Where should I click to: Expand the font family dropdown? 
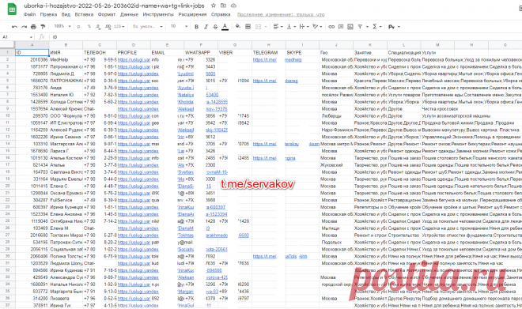point(147,26)
